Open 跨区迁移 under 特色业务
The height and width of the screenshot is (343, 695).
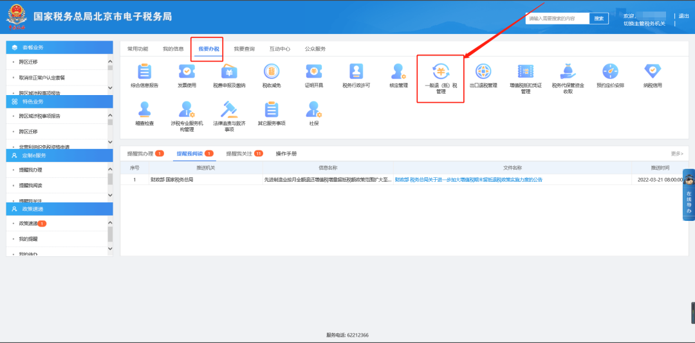(x=28, y=132)
